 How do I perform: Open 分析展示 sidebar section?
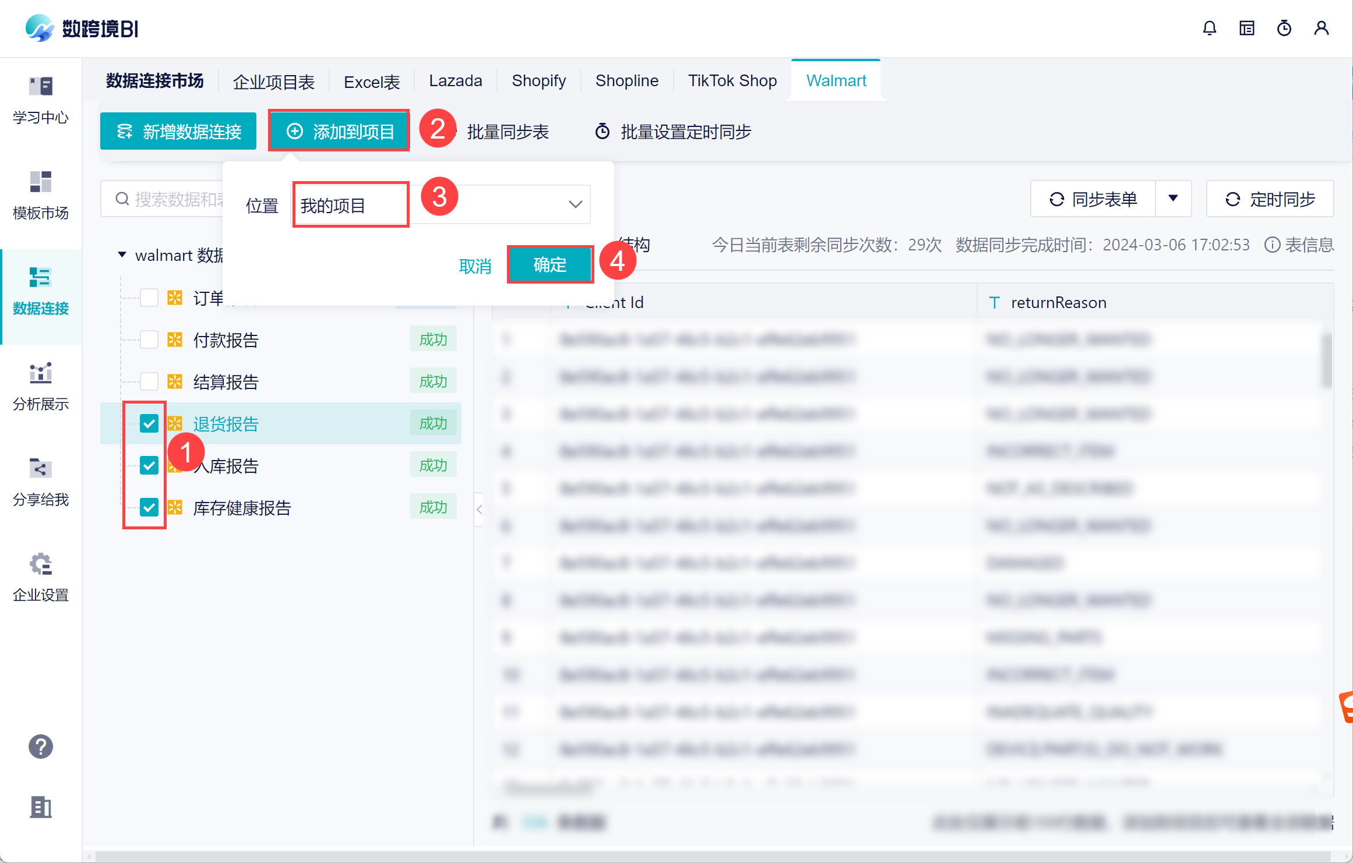coord(41,387)
